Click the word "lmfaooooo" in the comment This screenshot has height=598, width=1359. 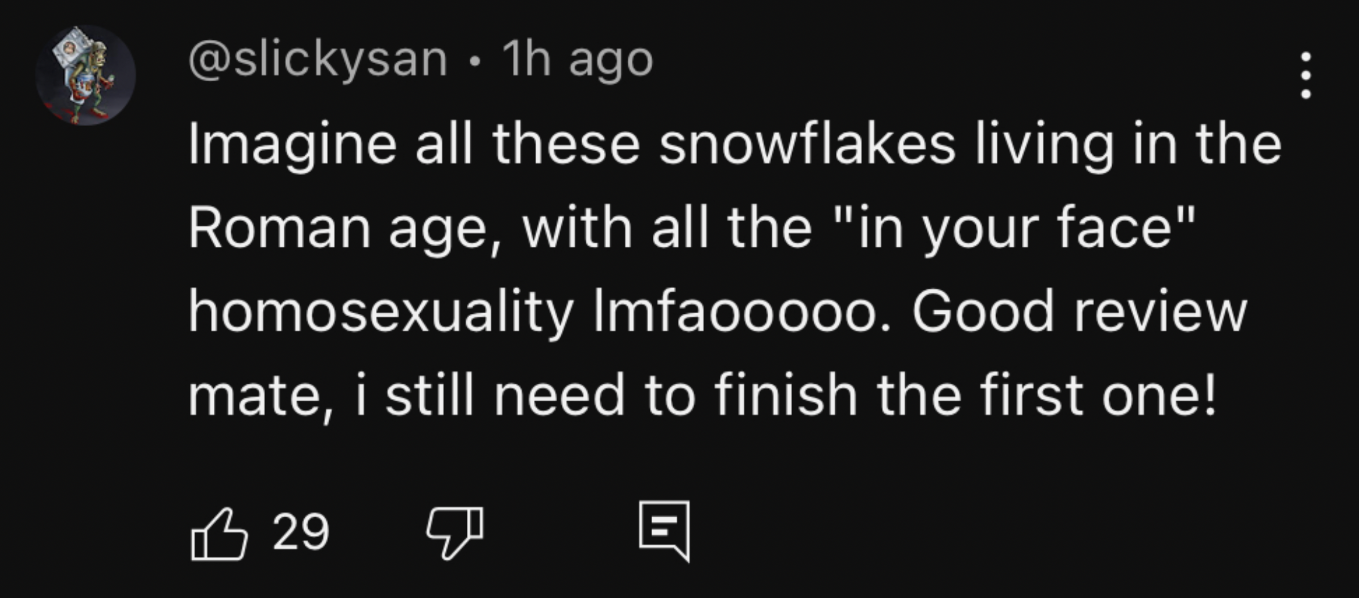pyautogui.click(x=737, y=312)
